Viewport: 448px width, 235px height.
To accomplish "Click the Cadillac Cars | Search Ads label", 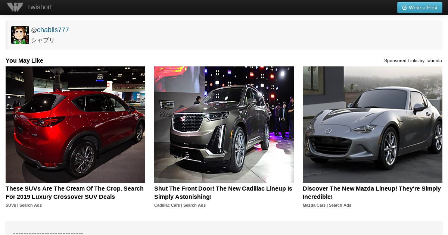I will point(180,205).
